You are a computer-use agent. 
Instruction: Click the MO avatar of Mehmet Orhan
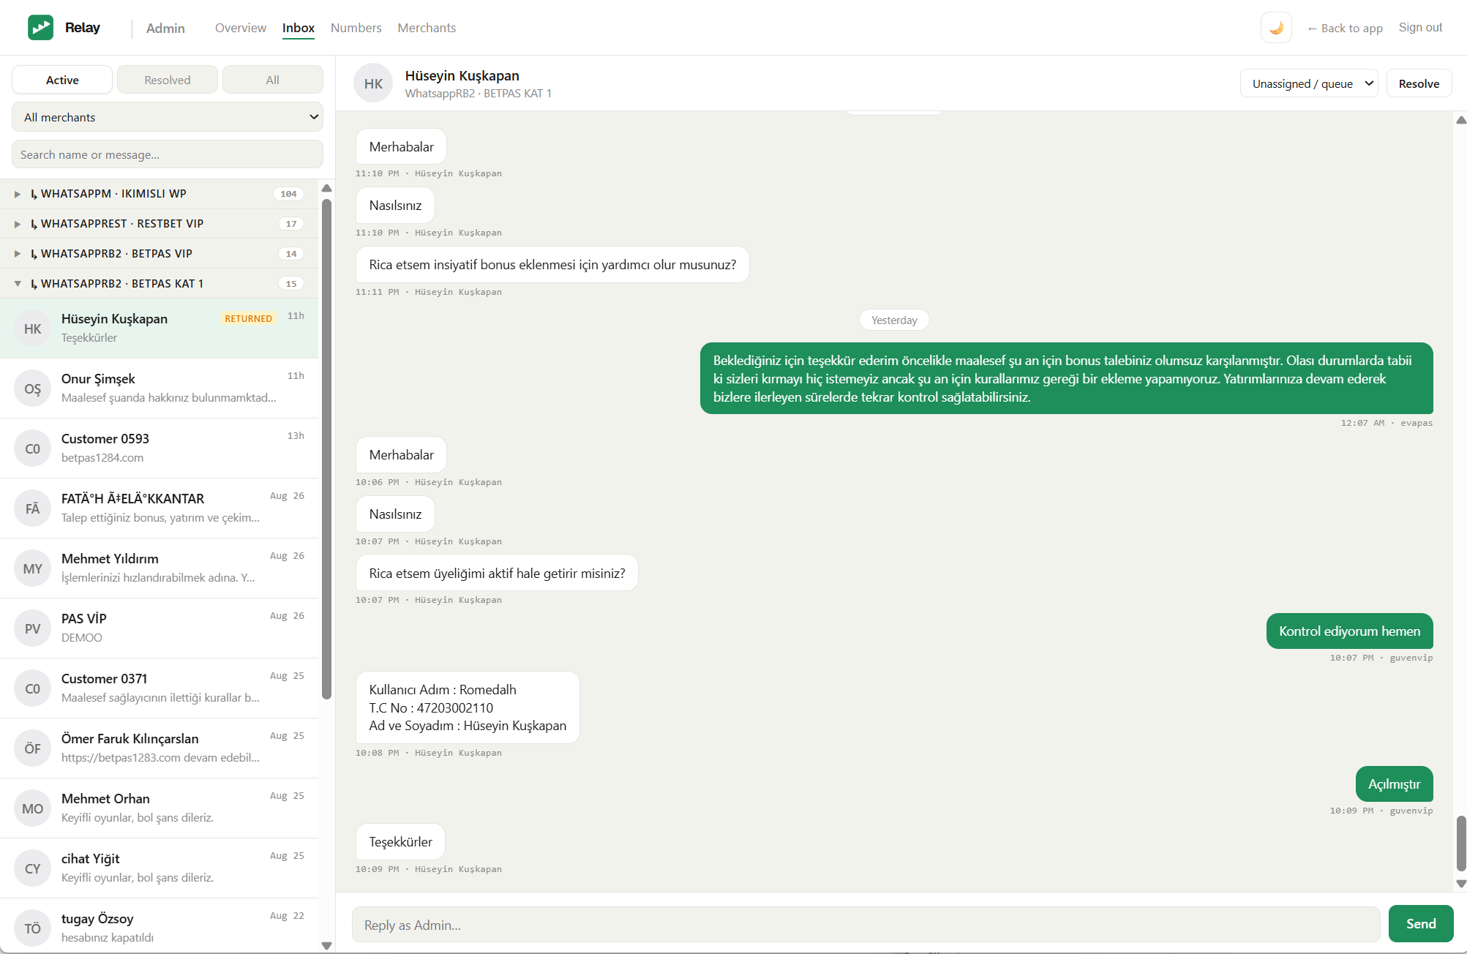tap(33, 808)
